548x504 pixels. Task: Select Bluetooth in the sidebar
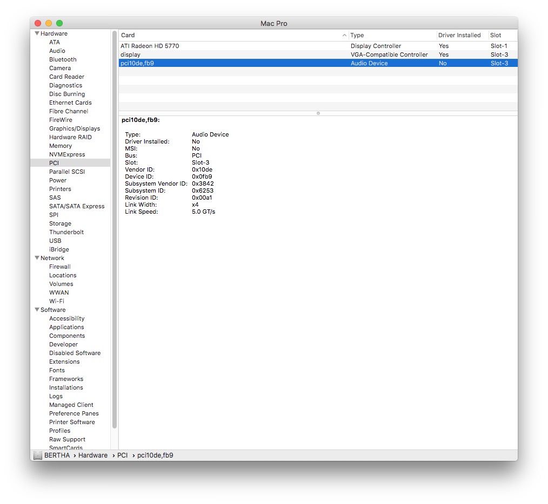(63, 60)
